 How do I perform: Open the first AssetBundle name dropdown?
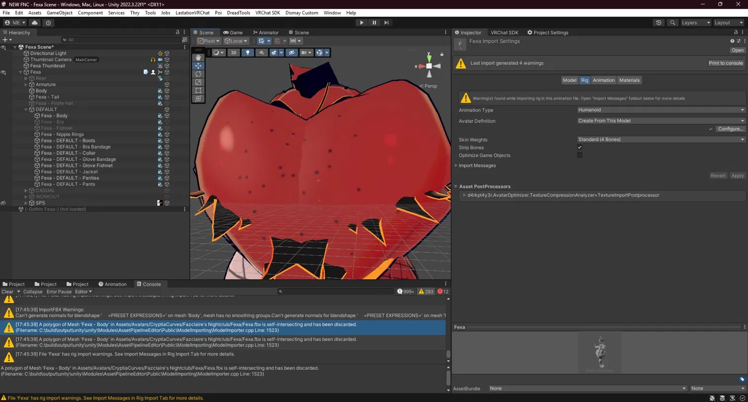(588, 389)
